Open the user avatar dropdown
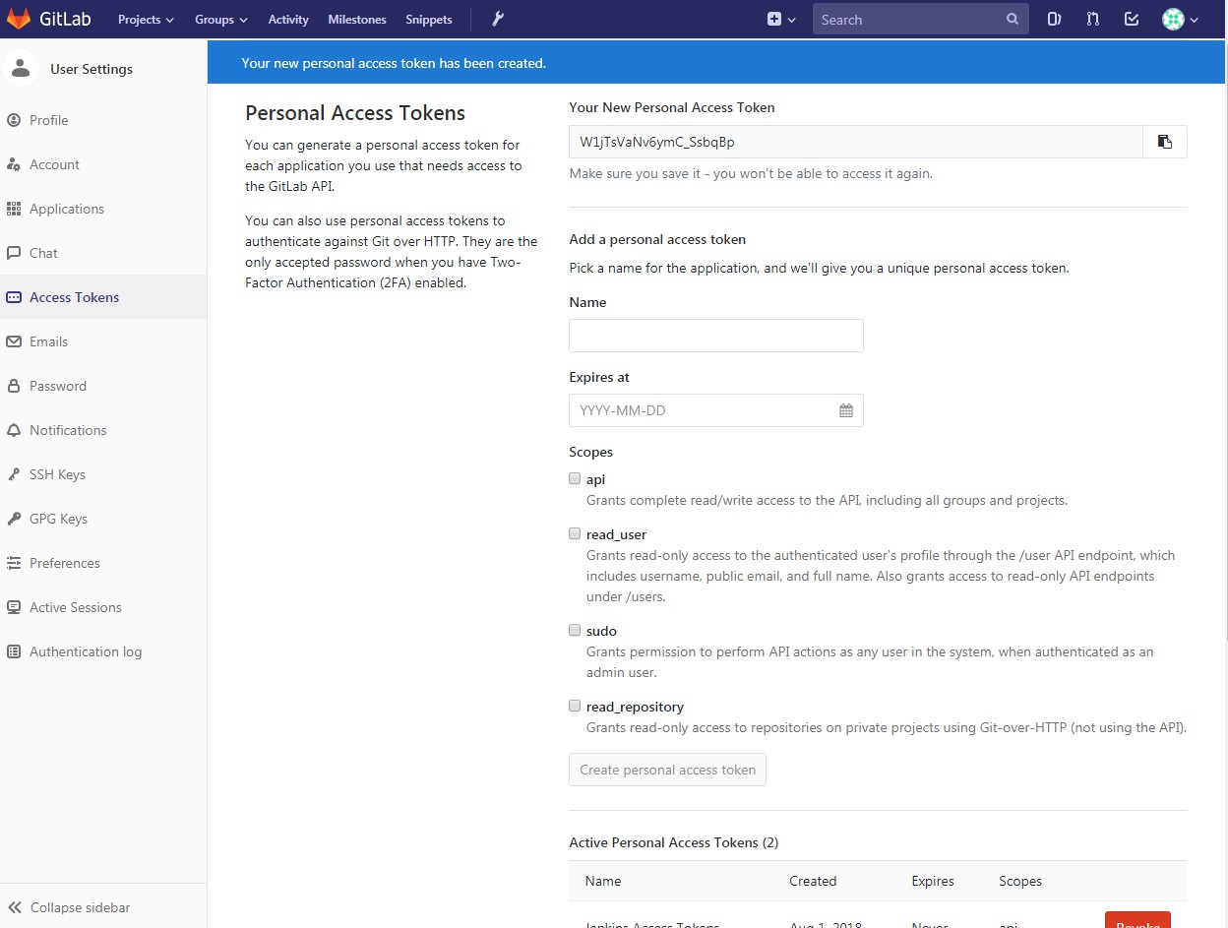 pos(1180,19)
